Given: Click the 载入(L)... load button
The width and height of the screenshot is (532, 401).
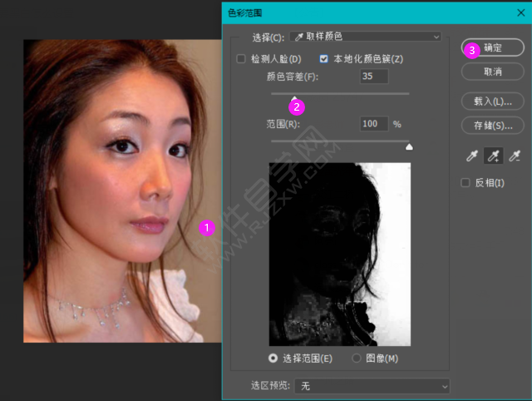Looking at the screenshot, I should (x=493, y=101).
